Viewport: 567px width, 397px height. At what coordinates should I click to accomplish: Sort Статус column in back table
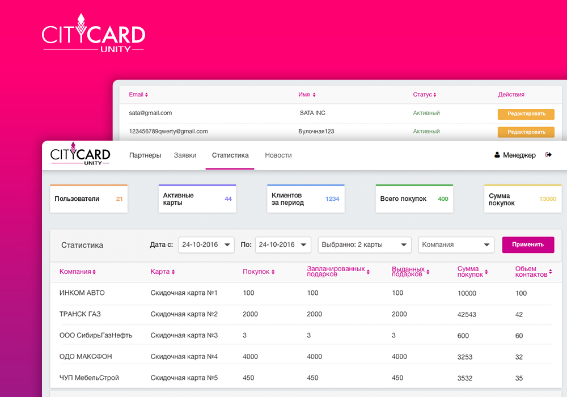pyautogui.click(x=435, y=95)
